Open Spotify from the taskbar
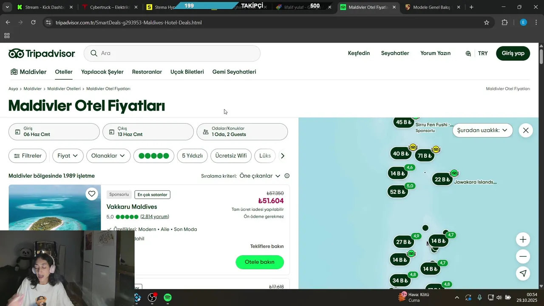This screenshot has width=544, height=306. point(167,297)
